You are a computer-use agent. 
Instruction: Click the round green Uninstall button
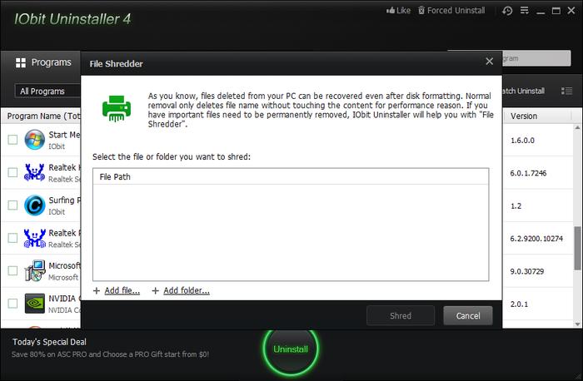[291, 349]
